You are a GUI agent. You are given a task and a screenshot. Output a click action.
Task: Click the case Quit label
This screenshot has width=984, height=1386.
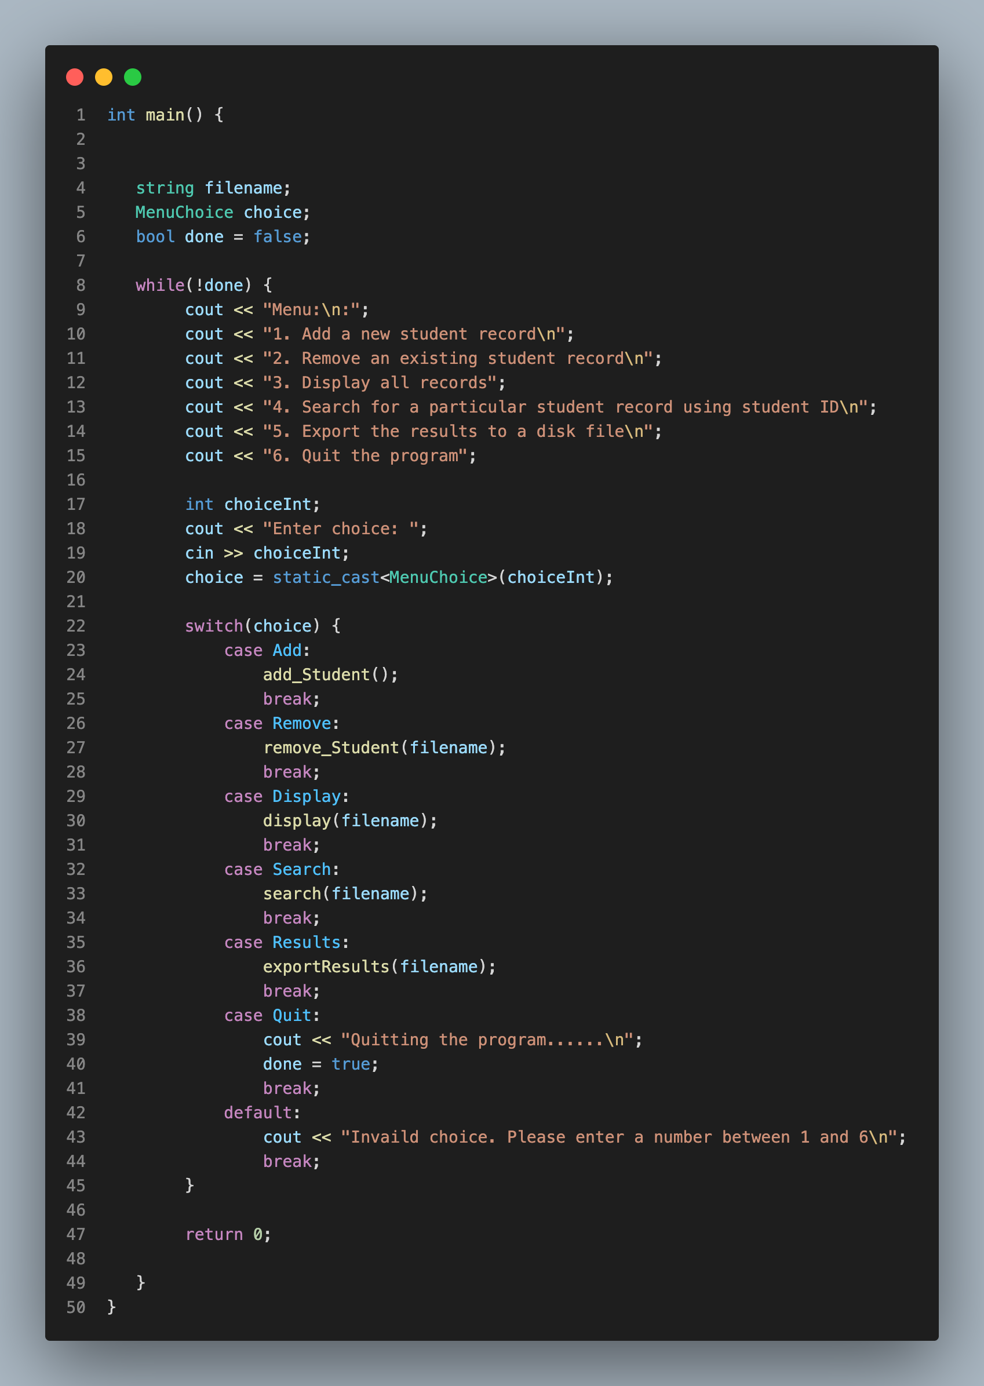click(x=268, y=1015)
